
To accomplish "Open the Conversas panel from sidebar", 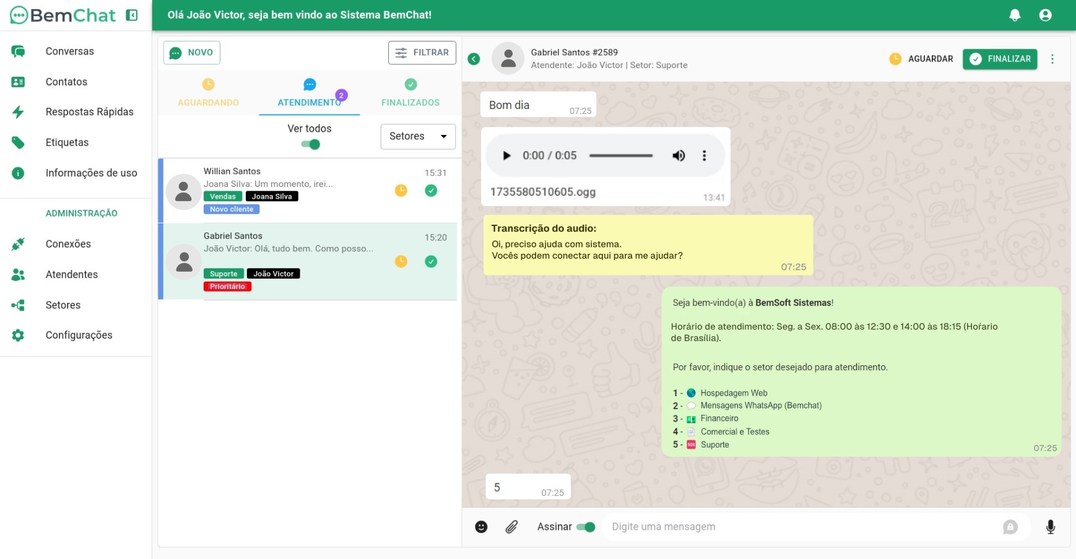I will click(x=69, y=51).
